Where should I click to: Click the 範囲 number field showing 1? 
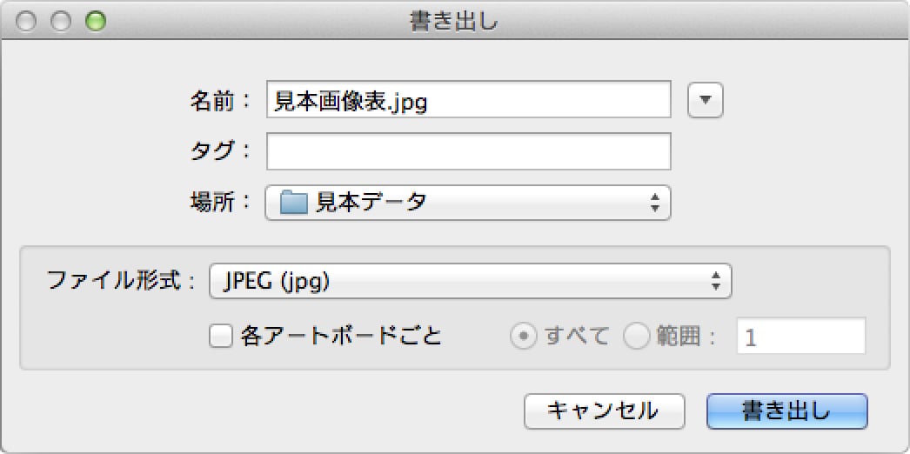coord(800,337)
